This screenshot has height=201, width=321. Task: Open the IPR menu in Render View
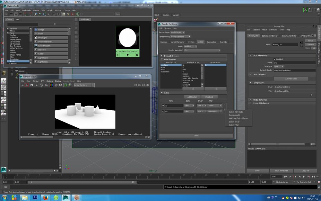(43, 81)
